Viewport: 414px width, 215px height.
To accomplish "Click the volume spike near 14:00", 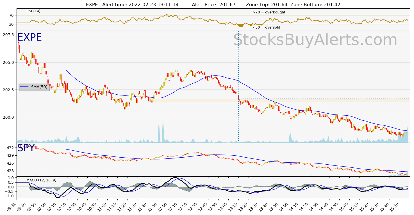I will pos(290,137).
